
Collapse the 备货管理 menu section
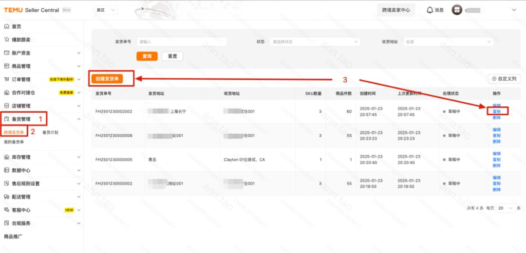79,119
